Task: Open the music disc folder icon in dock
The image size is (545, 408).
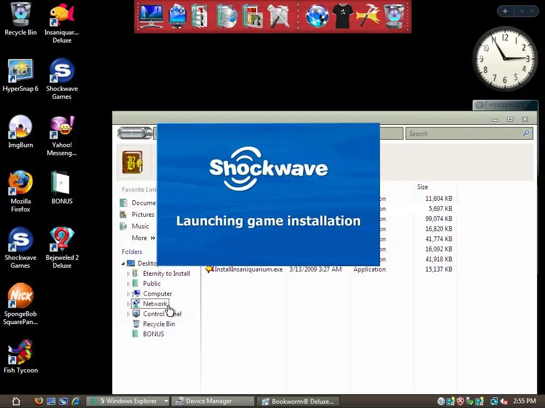Action: point(227,16)
